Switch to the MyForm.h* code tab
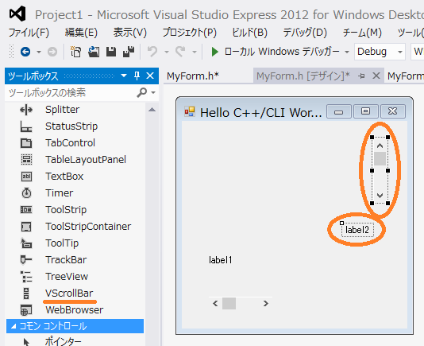The image size is (424, 346). [x=193, y=76]
